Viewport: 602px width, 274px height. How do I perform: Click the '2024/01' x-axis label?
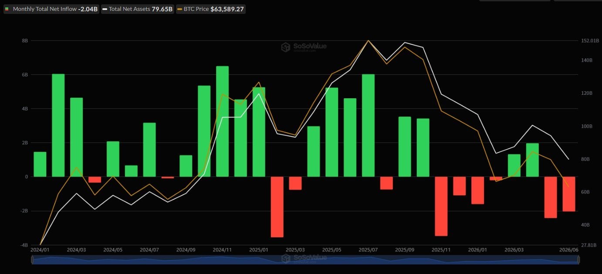(40, 250)
